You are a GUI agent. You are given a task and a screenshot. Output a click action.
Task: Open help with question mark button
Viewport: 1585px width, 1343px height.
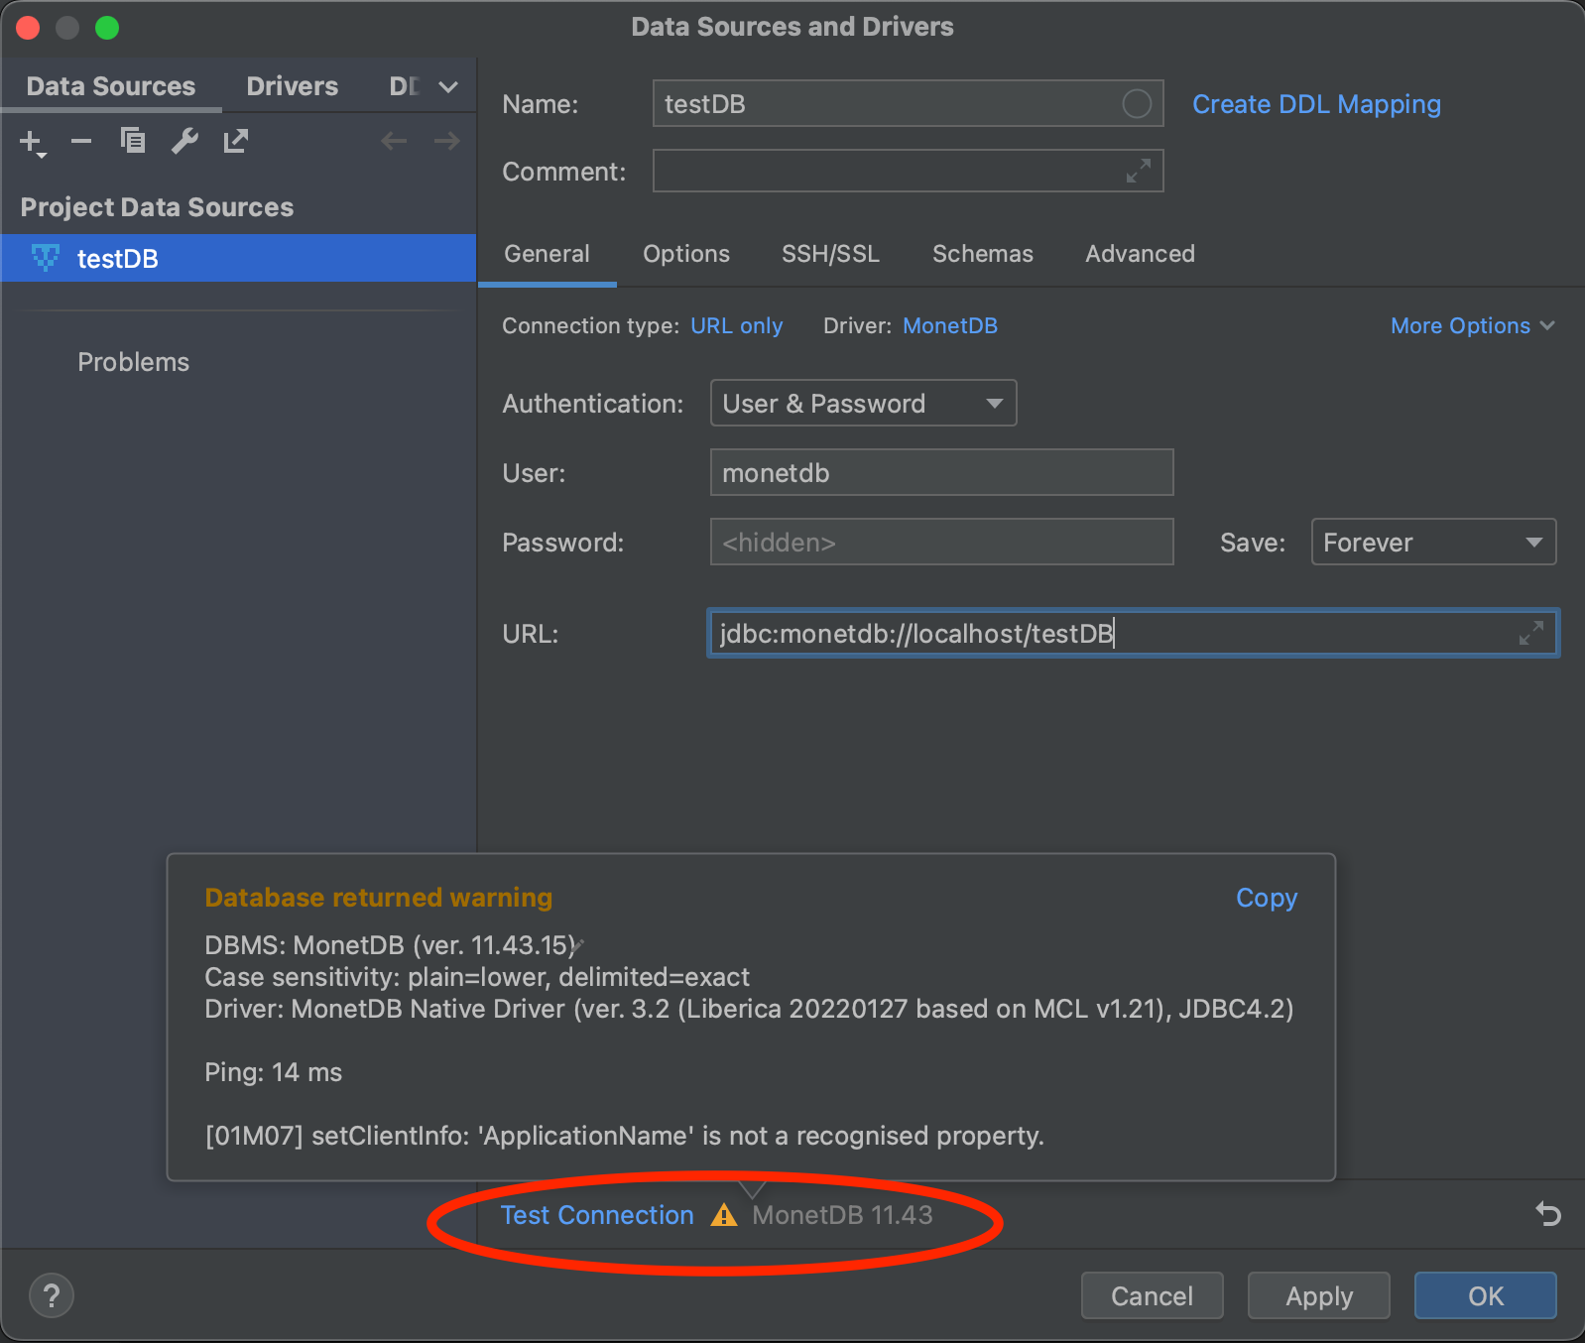(52, 1295)
